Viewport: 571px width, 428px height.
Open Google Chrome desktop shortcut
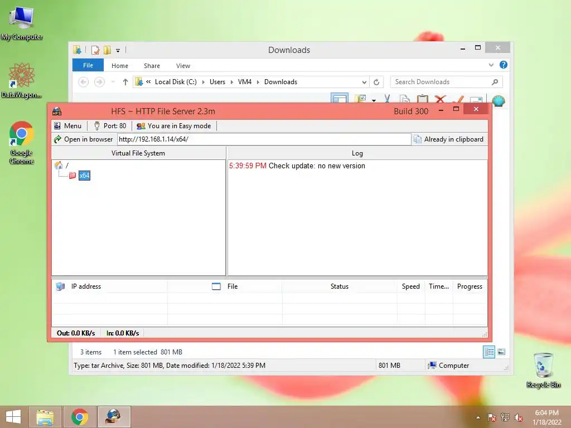coord(22,143)
